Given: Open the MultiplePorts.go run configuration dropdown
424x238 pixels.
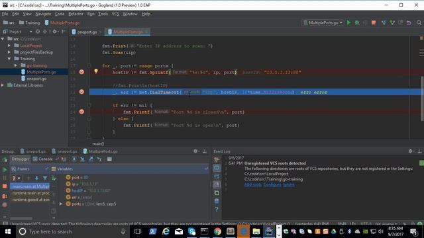Looking at the screenshot, I should click(x=323, y=22).
